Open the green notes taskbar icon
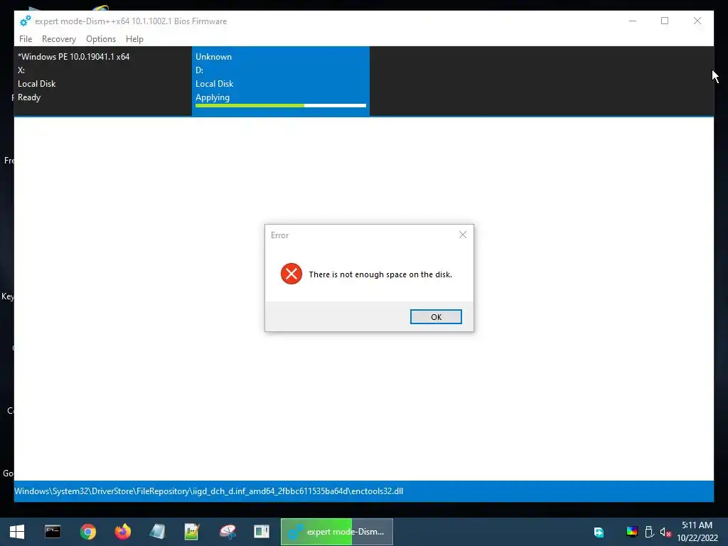Image resolution: width=728 pixels, height=546 pixels. tap(192, 532)
